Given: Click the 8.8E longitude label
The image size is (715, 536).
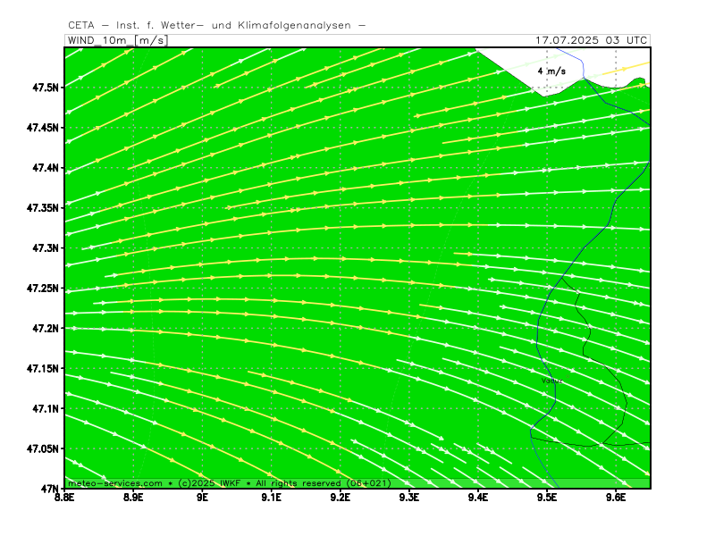Looking at the screenshot, I should click(64, 497).
